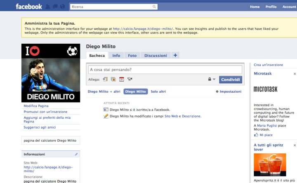Click the Diego Milito profile picture
The image size is (297, 183).
[51, 73]
